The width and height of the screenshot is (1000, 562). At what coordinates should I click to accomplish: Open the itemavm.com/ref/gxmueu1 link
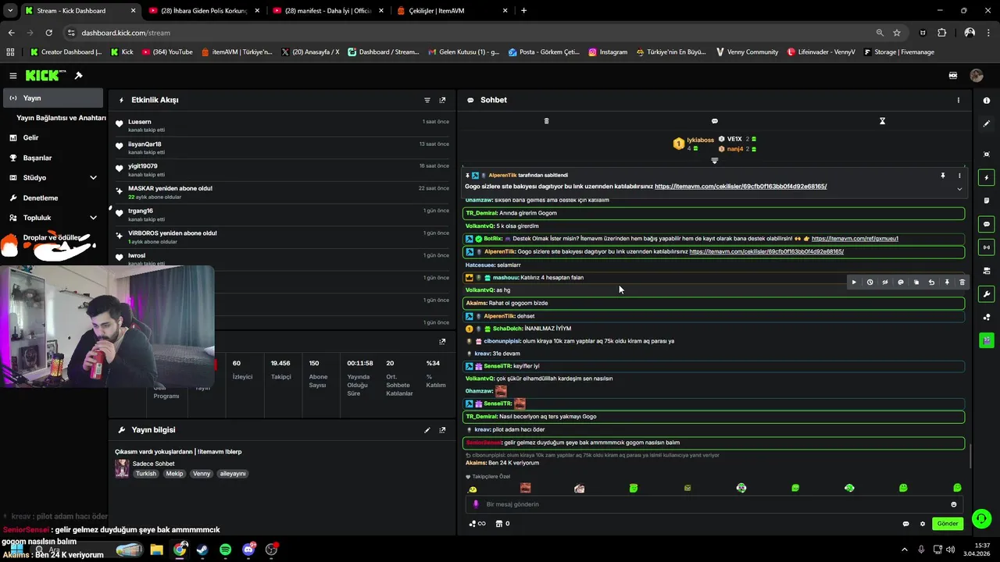(855, 239)
